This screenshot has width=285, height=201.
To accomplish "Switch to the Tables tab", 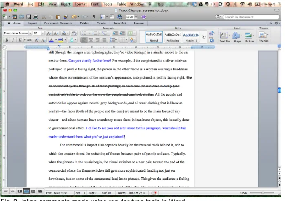I will click(84, 23).
